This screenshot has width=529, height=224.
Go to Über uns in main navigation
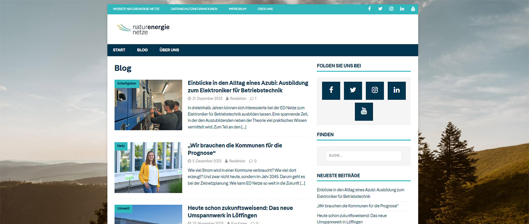tap(169, 50)
